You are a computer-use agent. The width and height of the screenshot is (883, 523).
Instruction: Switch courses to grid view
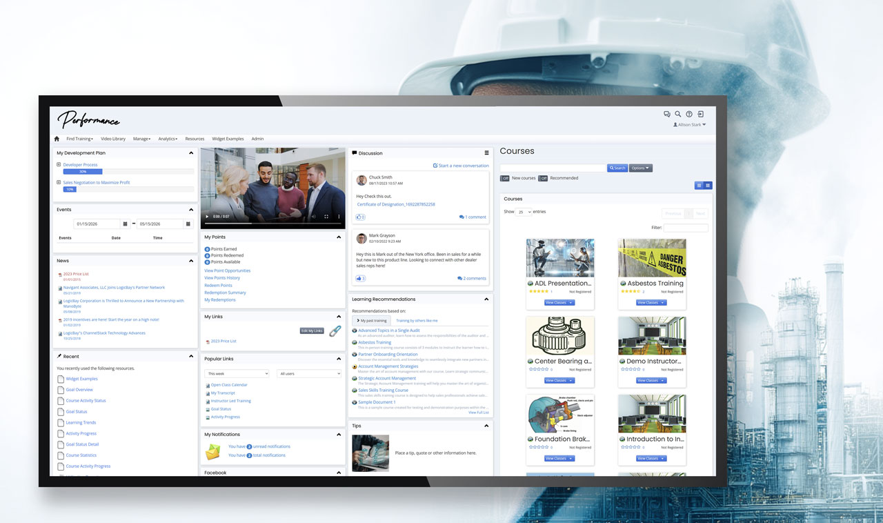[x=708, y=186]
